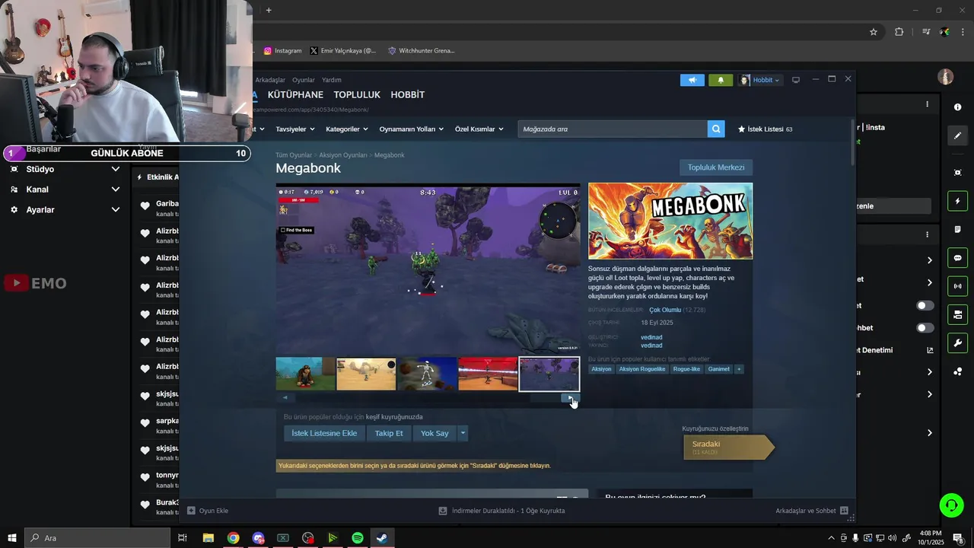Open the HOBBİT profile tab in Steam
This screenshot has height=548, width=974.
[x=408, y=95]
